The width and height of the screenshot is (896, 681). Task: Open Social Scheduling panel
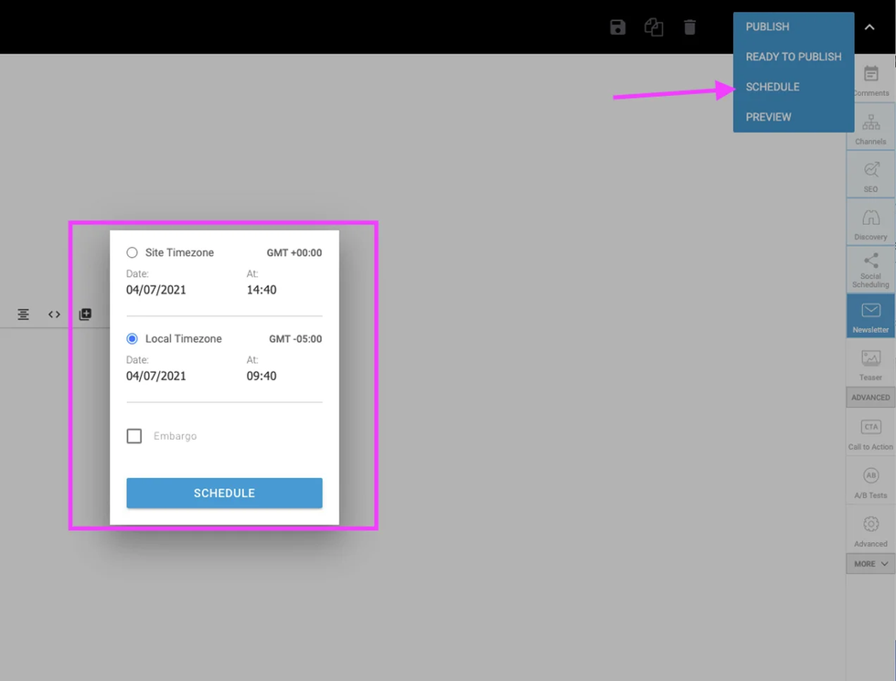[870, 270]
